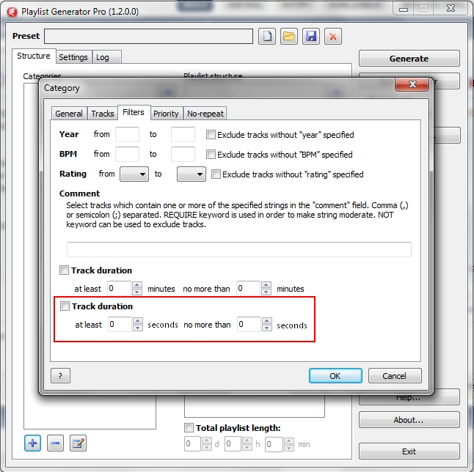Click the Year to input field

coord(183,134)
